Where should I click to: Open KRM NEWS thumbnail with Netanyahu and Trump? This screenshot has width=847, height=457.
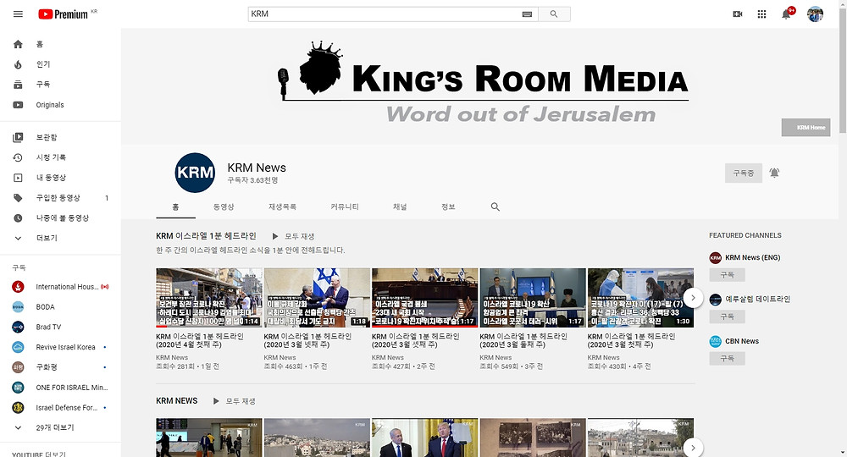click(x=424, y=438)
